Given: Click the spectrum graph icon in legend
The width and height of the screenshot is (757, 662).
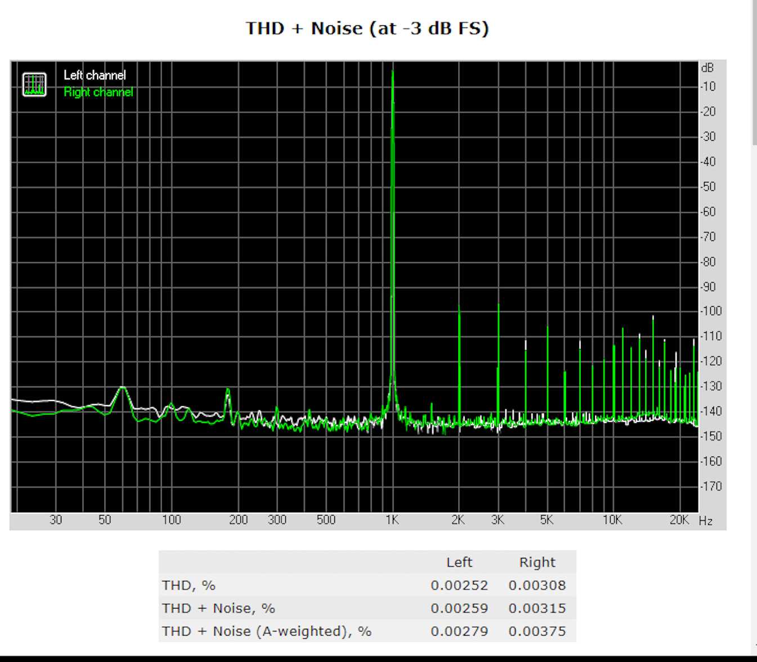Looking at the screenshot, I should pos(34,84).
